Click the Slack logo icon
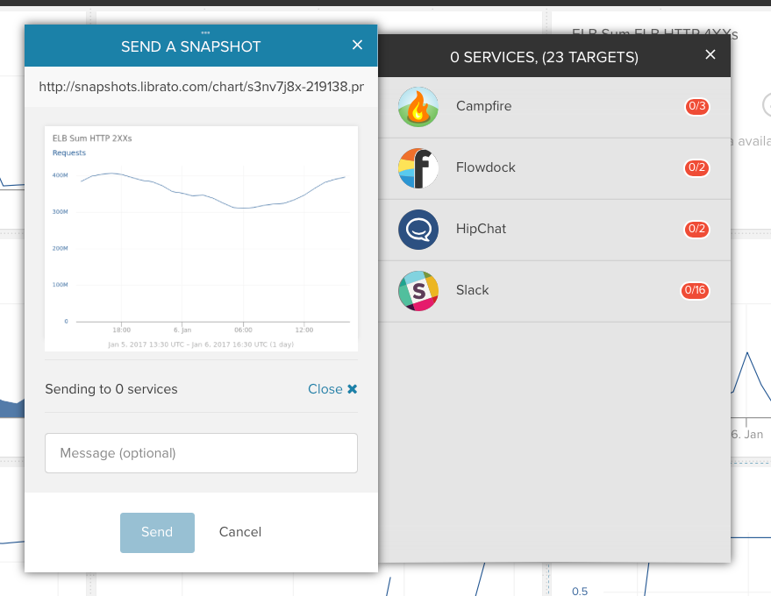771x596 pixels. click(418, 291)
